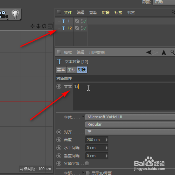Toggle the green check for object 12

click(x=85, y=28)
